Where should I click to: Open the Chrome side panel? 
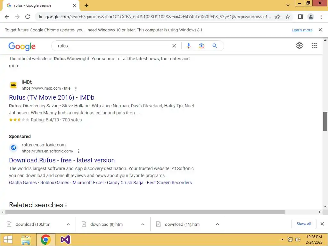coord(300,17)
